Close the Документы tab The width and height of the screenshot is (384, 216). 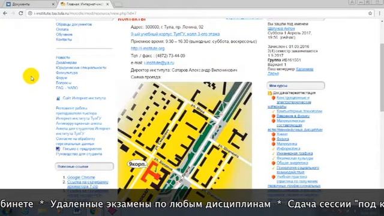(x=53, y=4)
